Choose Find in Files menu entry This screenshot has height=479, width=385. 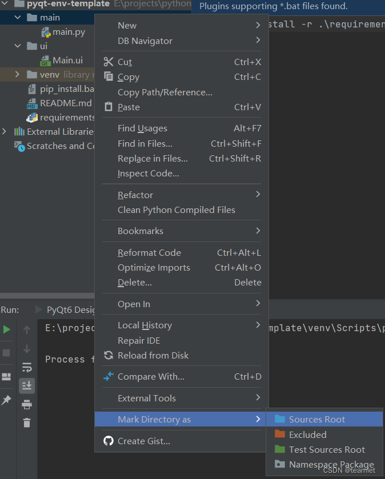click(182, 143)
